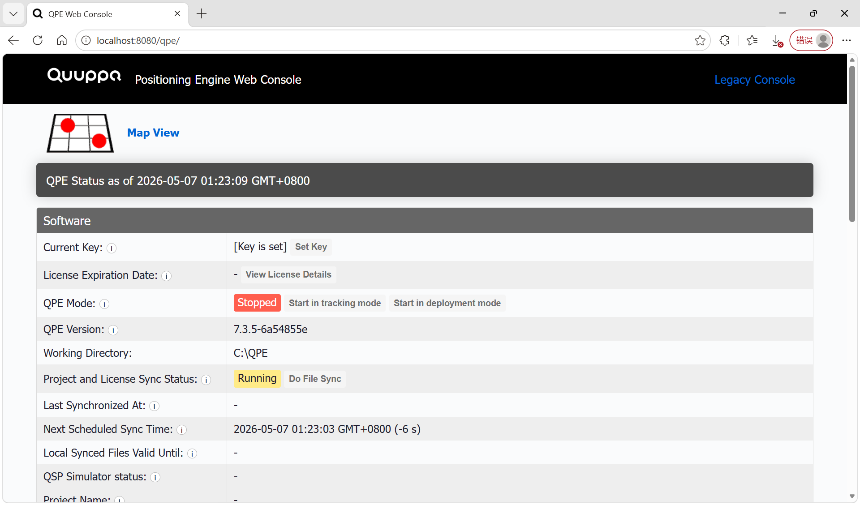The height and width of the screenshot is (505, 860).
Task: Click the QPE Version value 7.3.5-6a54855e
Action: tap(271, 329)
